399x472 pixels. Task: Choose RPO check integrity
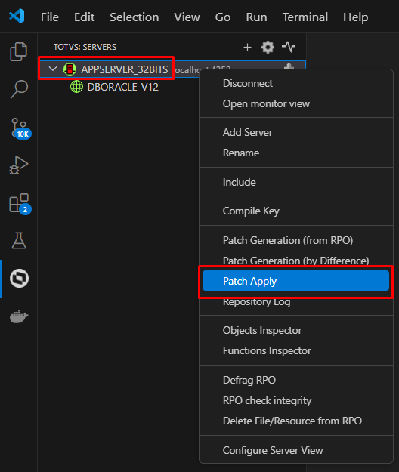pyautogui.click(x=296, y=401)
